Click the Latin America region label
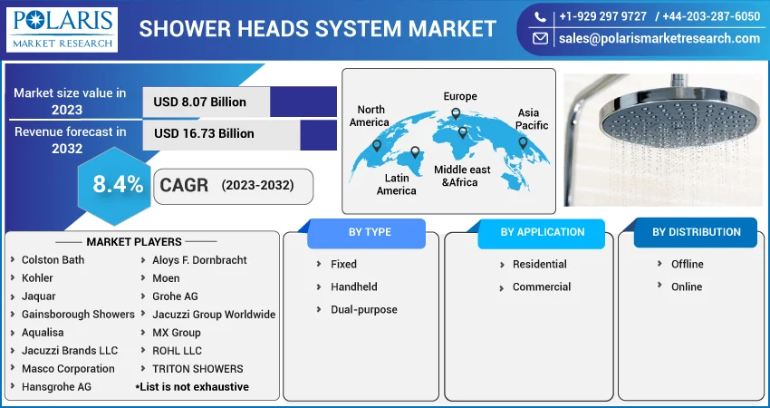 click(x=397, y=184)
